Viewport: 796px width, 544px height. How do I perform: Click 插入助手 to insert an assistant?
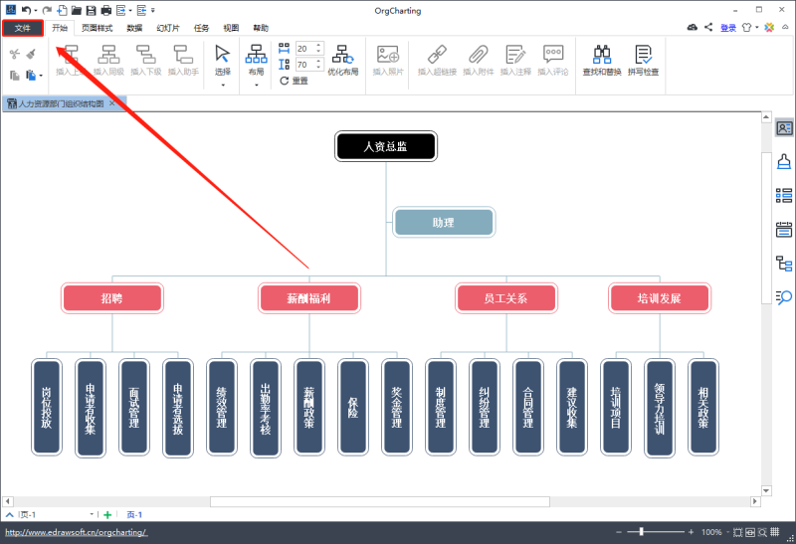(x=183, y=60)
